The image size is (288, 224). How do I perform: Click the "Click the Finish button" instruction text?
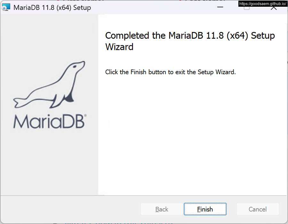point(170,72)
